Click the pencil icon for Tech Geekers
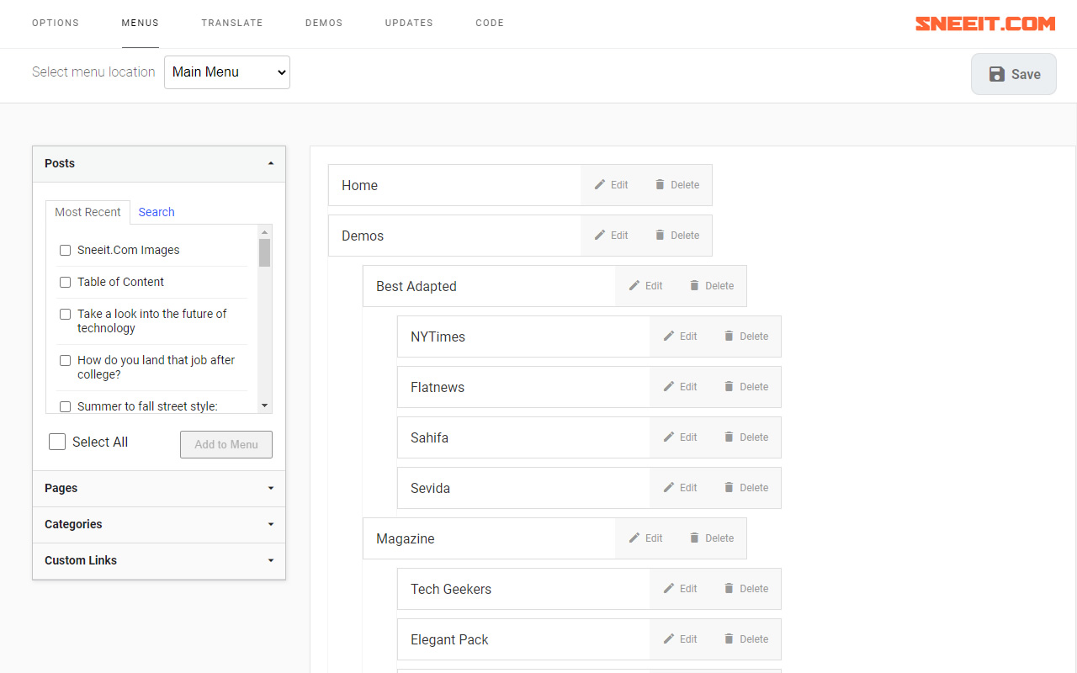Image resolution: width=1077 pixels, height=673 pixels. (x=669, y=589)
